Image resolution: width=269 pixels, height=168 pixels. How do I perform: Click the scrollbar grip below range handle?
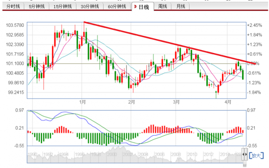point(245,165)
